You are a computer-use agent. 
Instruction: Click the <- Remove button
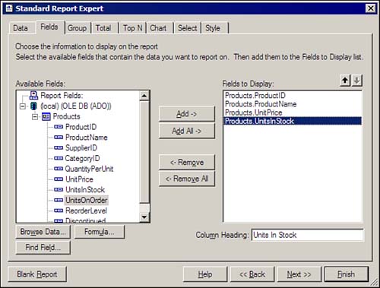pos(187,162)
